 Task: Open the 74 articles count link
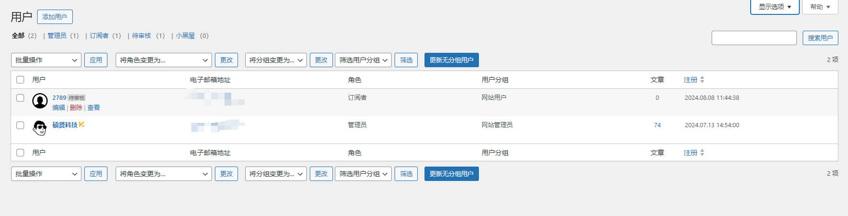click(x=657, y=125)
